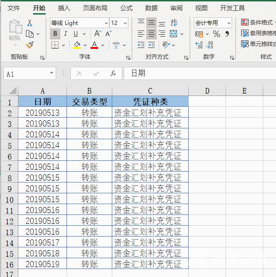
Task: Apply percent style
Action: [x=217, y=34]
